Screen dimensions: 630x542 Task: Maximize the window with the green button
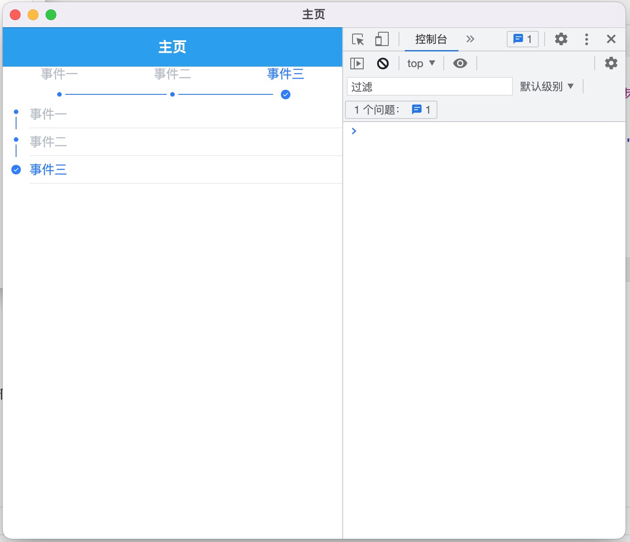(51, 15)
